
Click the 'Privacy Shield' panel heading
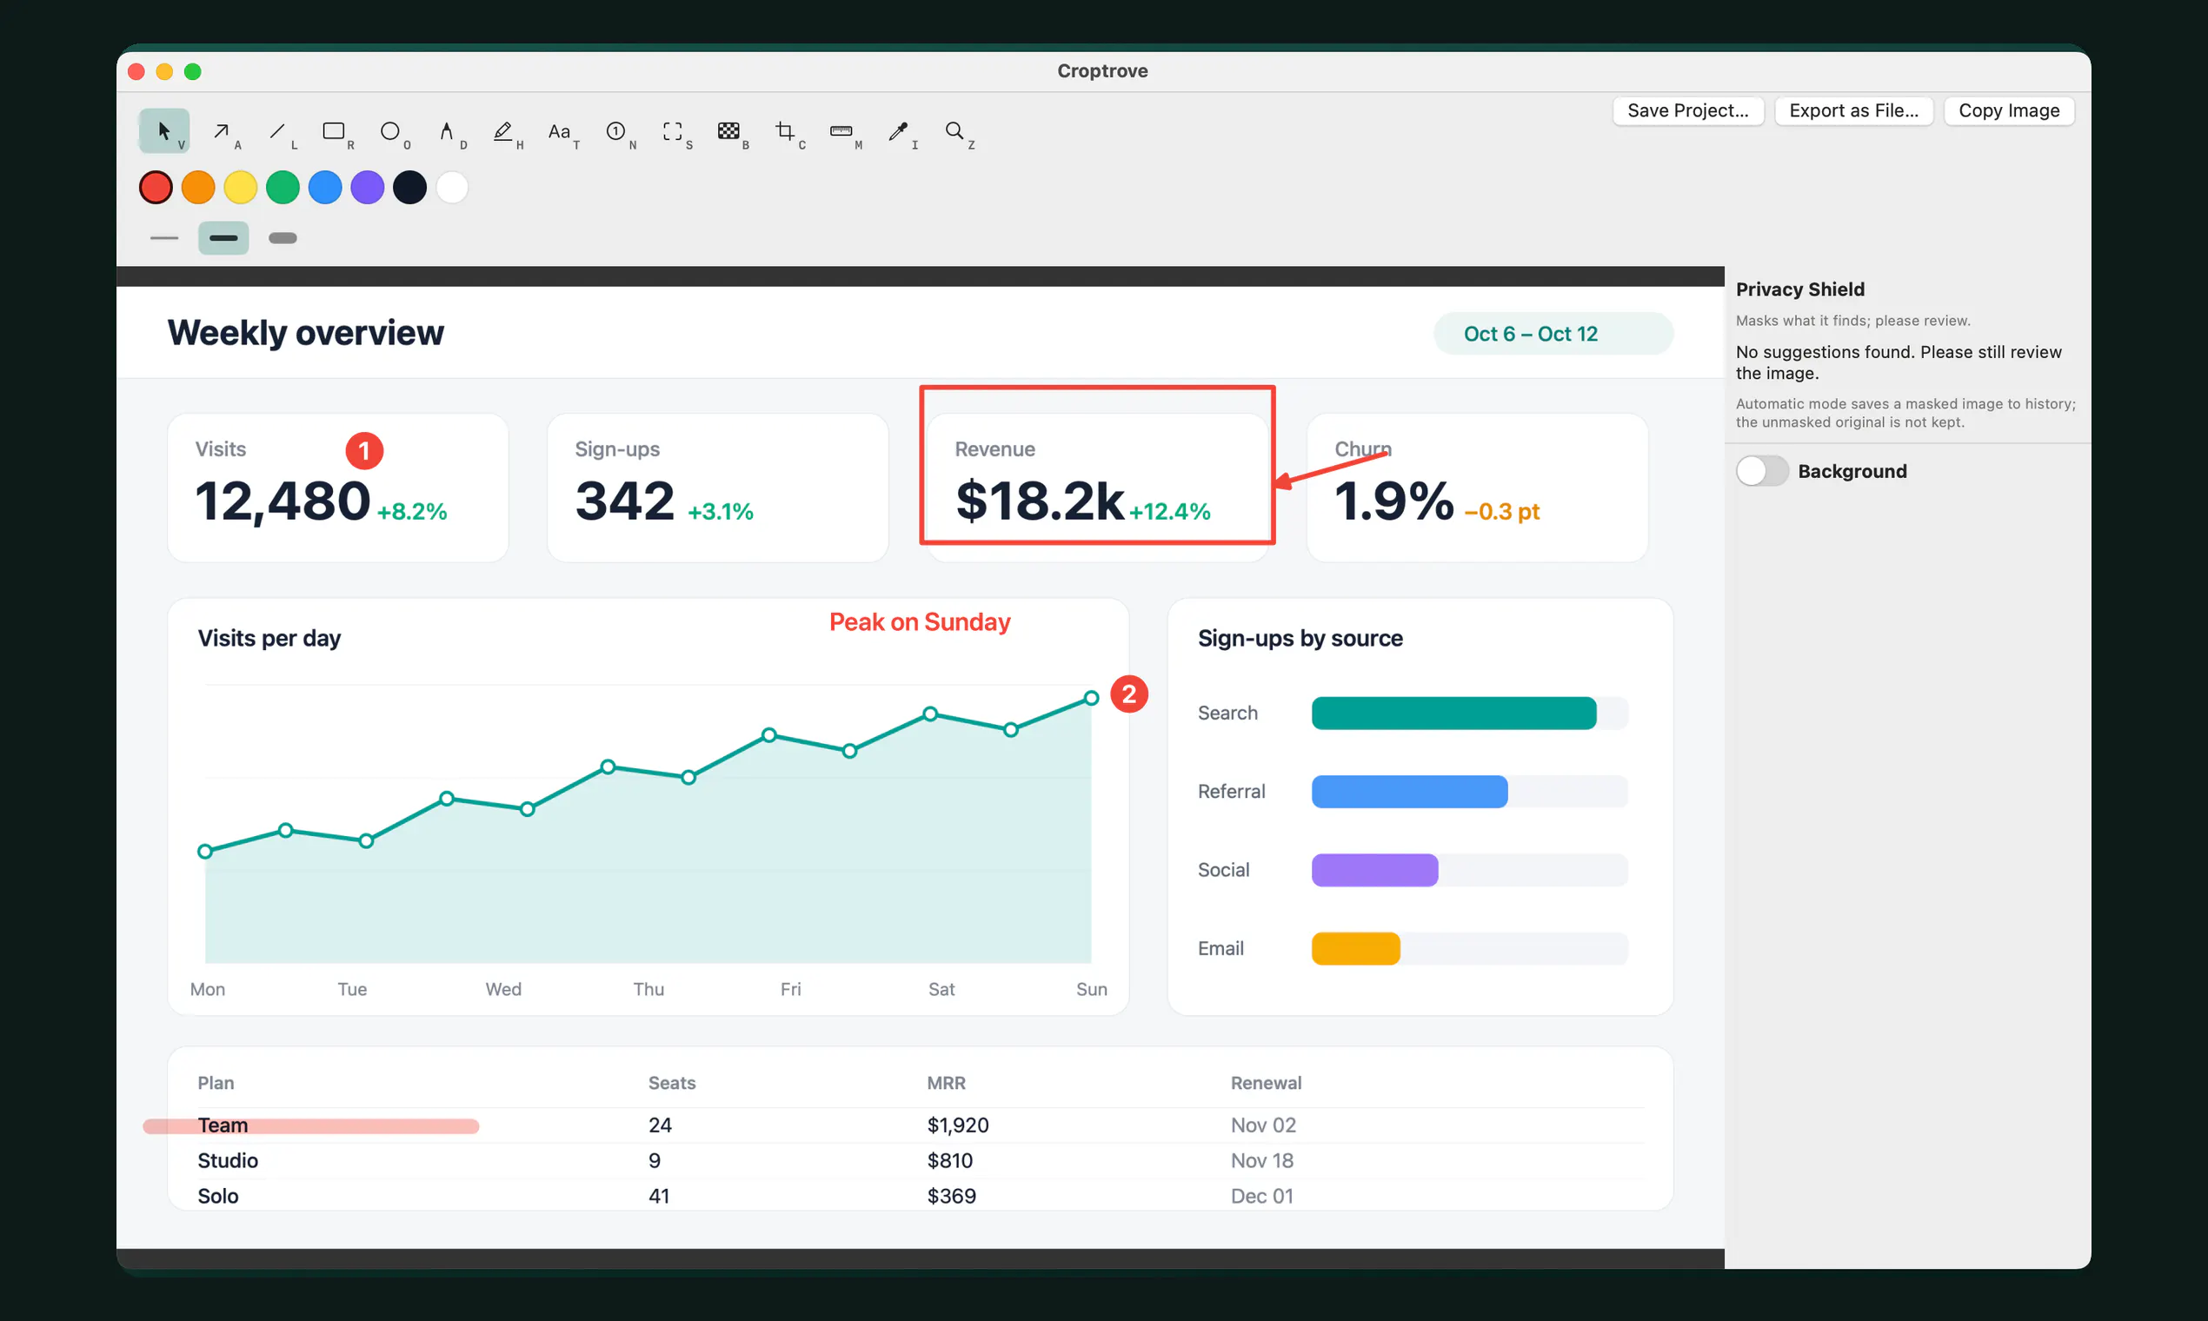(x=1799, y=289)
